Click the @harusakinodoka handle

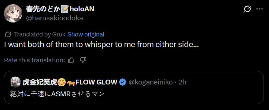54,18
